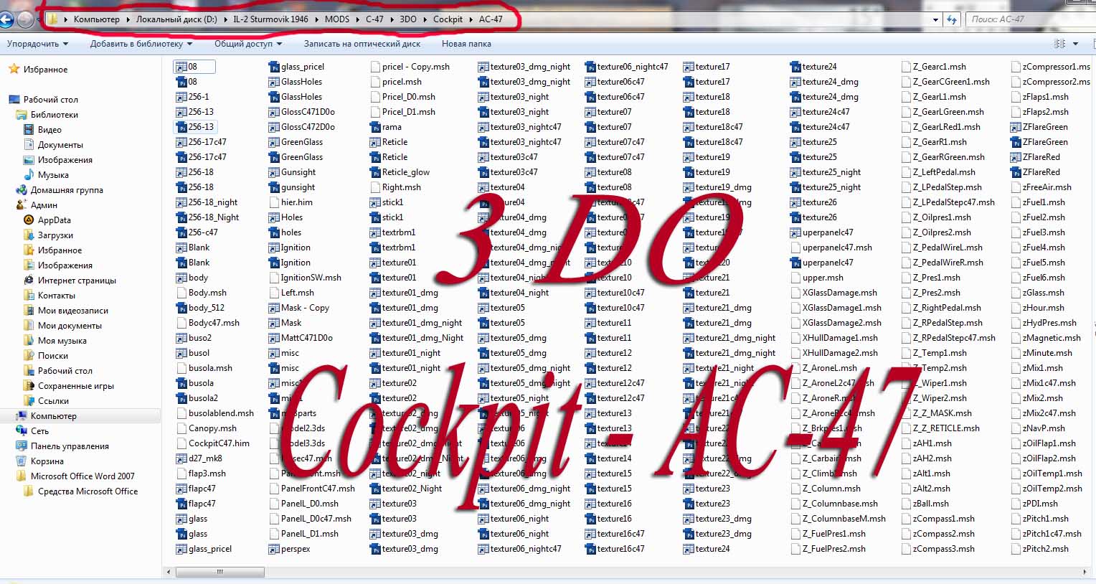Viewport: 1096px width, 584px height.
Task: Select Загрузки in the navigation pane
Action: (x=55, y=235)
